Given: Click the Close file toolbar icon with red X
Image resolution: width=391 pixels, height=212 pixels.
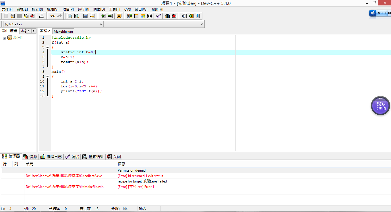Looking at the screenshot, I should click(x=33, y=16).
